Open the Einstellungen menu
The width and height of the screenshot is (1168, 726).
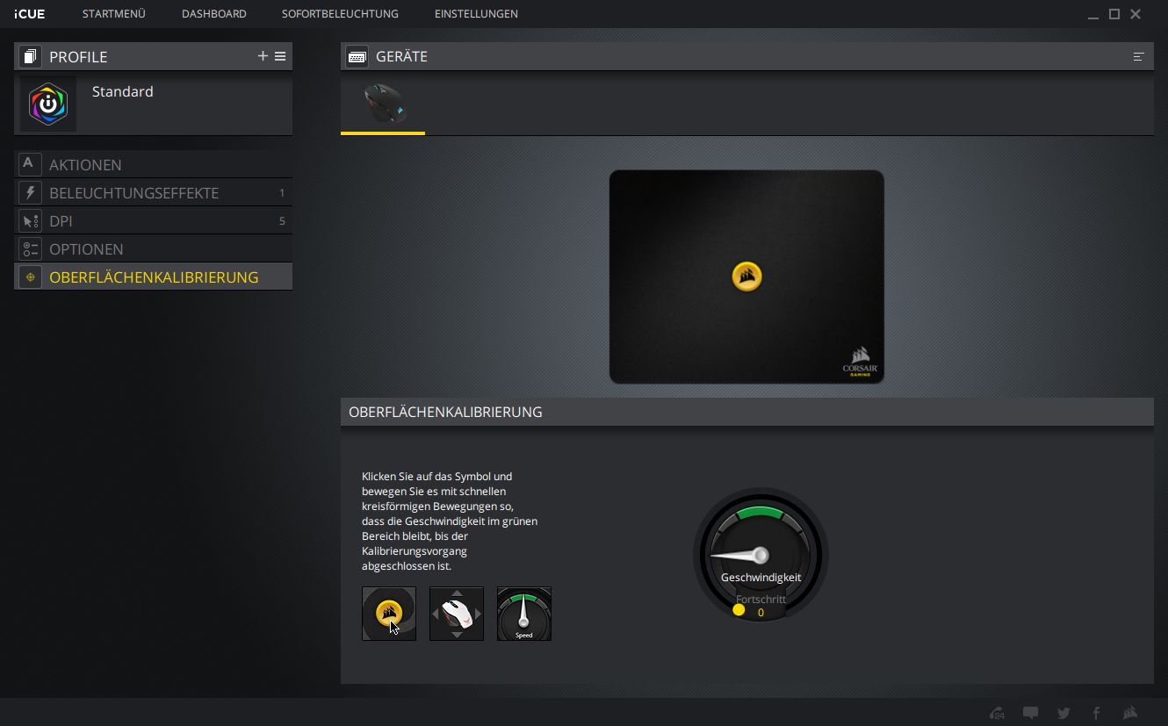point(476,14)
